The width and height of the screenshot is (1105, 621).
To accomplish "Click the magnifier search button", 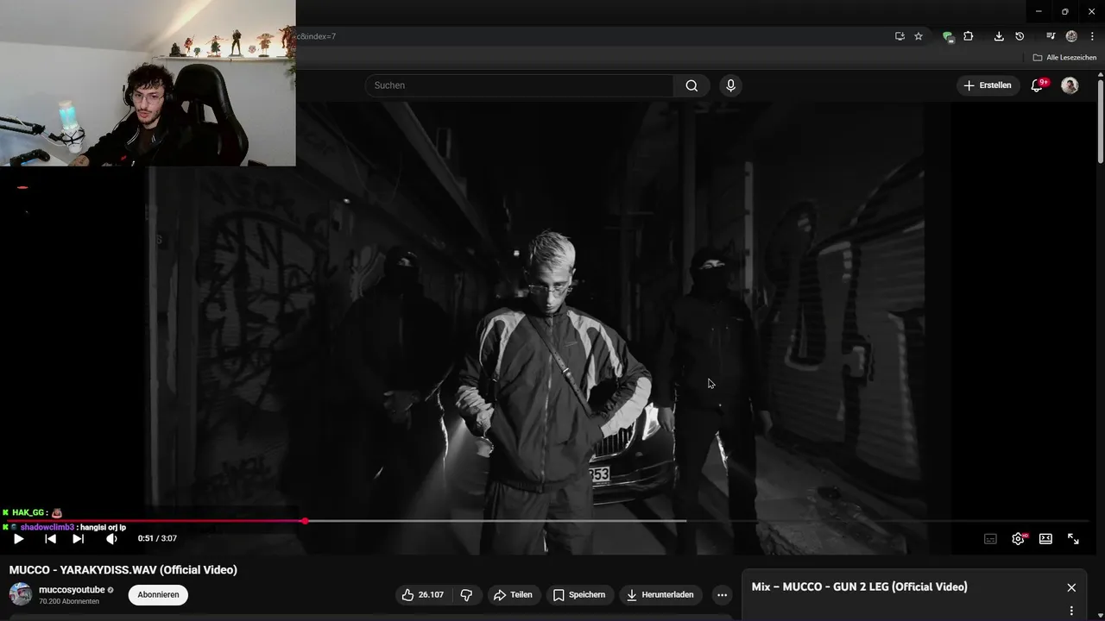I will pos(691,85).
